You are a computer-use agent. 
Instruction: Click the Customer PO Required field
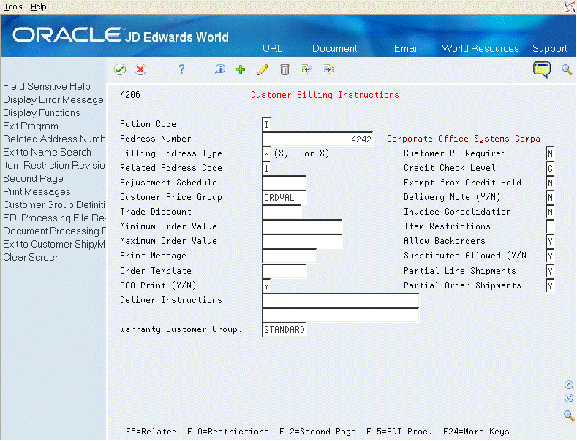[550, 153]
